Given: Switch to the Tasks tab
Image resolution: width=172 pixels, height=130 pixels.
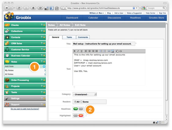Looking at the screenshot, I should pyautogui.click(x=69, y=37).
